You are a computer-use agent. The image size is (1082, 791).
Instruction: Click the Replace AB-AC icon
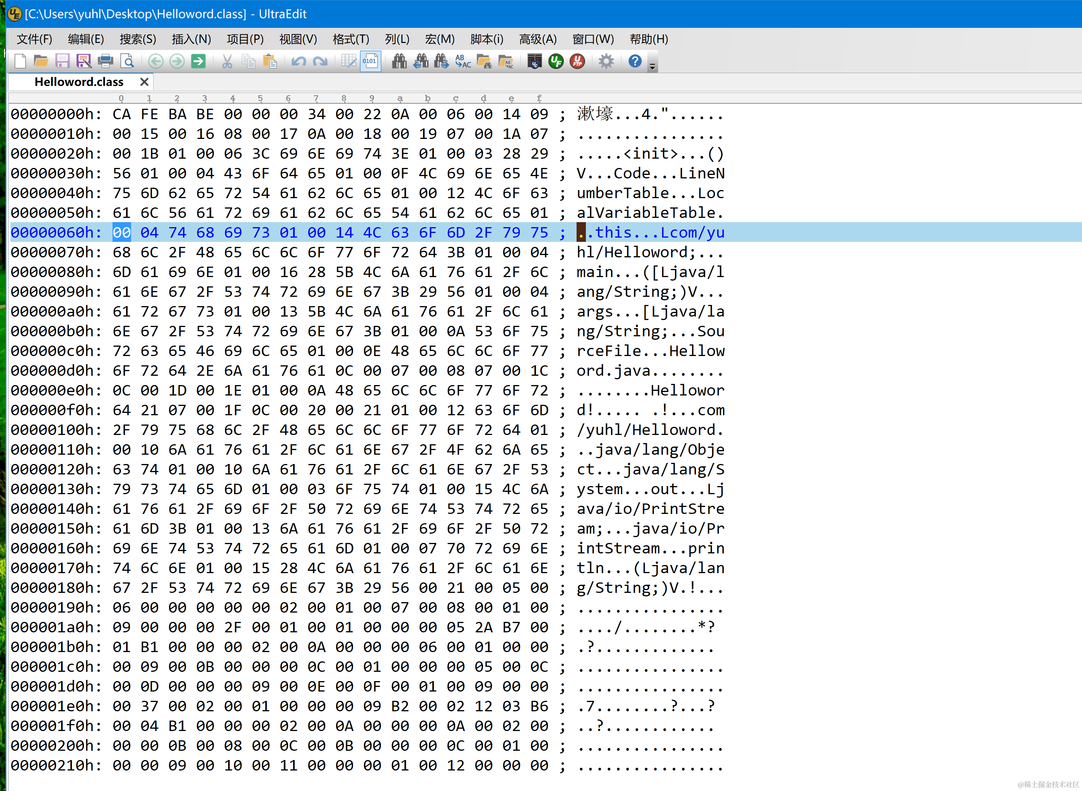point(463,61)
